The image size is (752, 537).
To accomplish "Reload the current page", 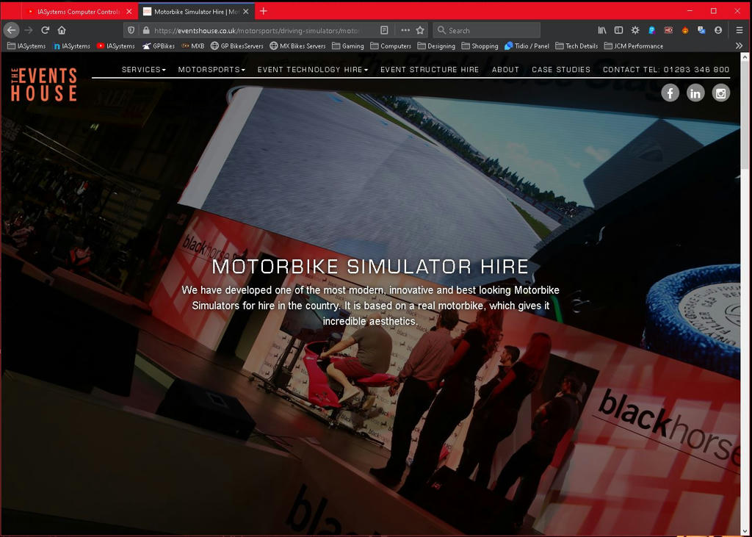I will tap(45, 30).
